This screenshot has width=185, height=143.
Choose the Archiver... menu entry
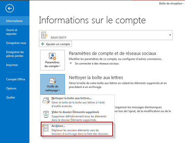point(77,129)
